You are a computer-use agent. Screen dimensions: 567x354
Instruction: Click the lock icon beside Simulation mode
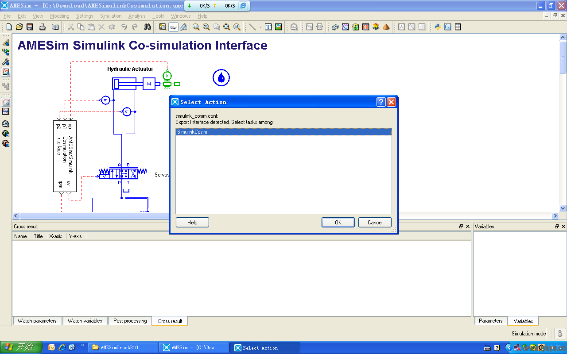(x=559, y=334)
